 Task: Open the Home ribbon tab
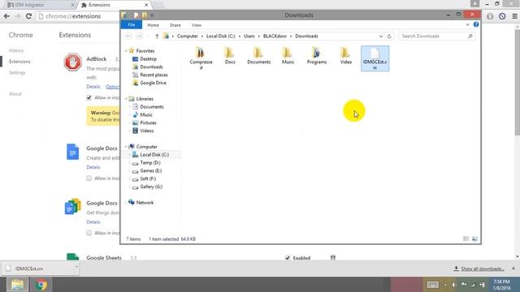coord(153,25)
